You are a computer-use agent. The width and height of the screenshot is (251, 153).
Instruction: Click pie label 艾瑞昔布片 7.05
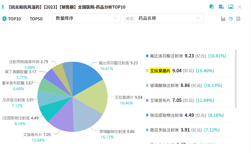[x=37, y=135]
